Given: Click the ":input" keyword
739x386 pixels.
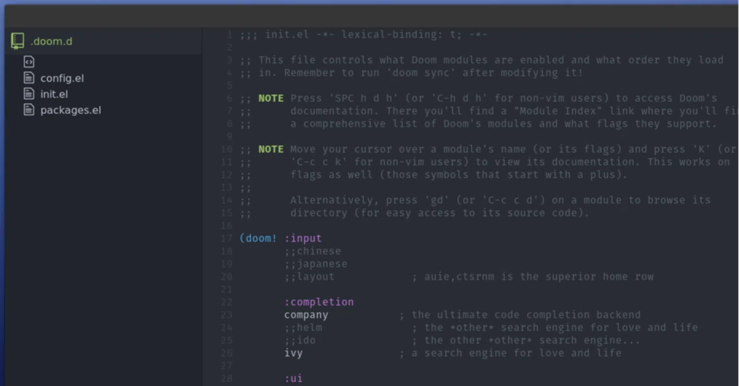Looking at the screenshot, I should pyautogui.click(x=303, y=238).
